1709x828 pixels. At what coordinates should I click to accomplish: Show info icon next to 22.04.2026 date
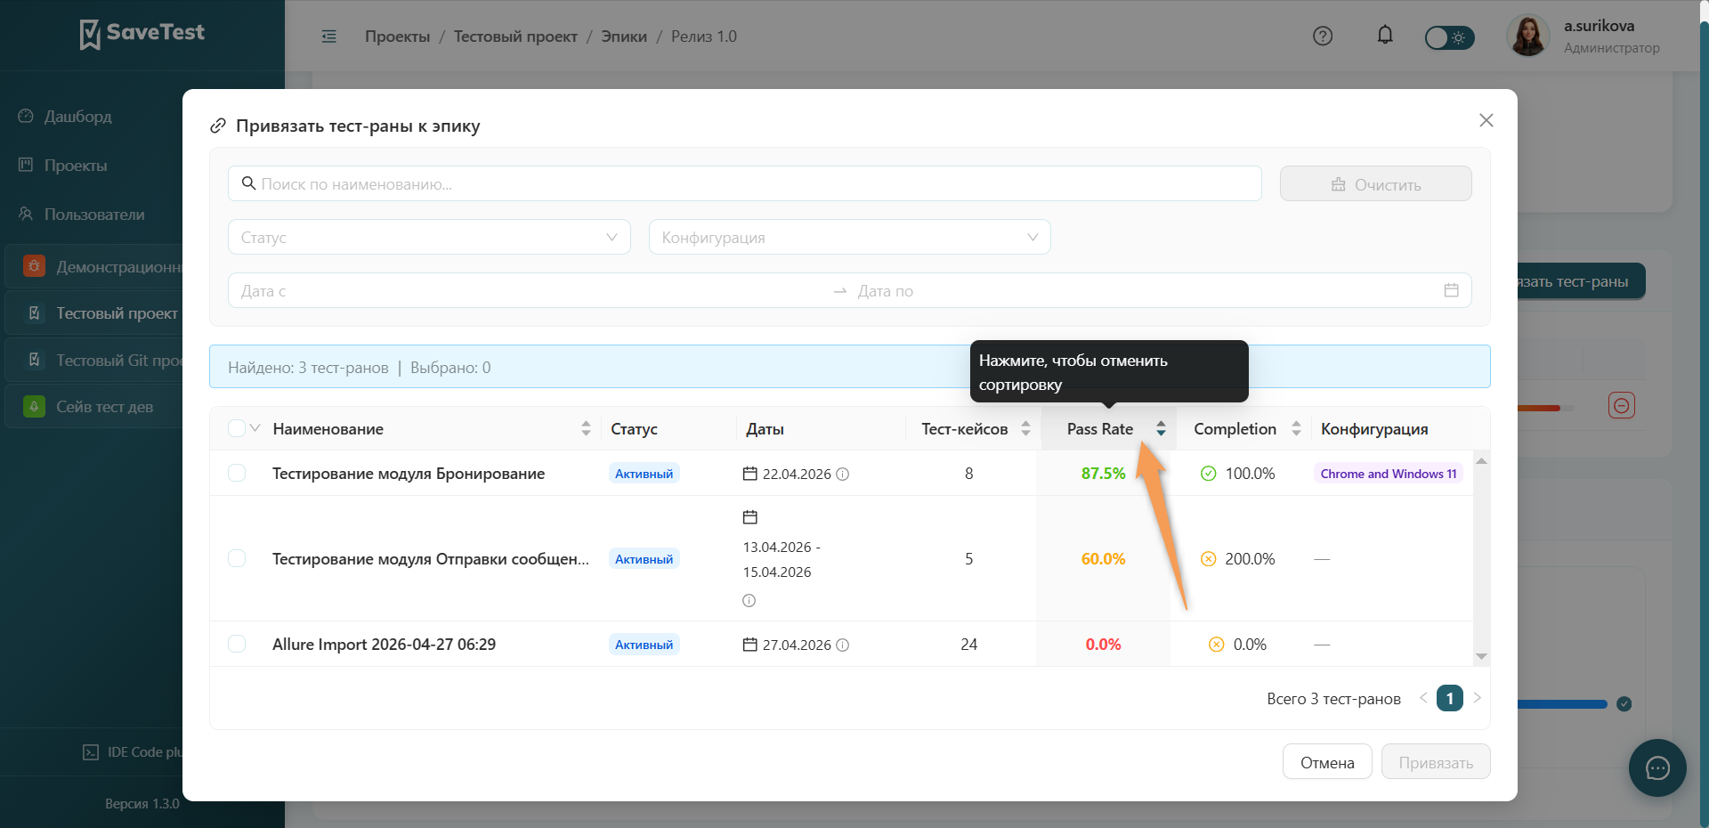pyautogui.click(x=843, y=474)
